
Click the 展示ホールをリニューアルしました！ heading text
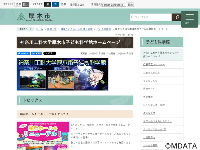[x=44, y=114]
